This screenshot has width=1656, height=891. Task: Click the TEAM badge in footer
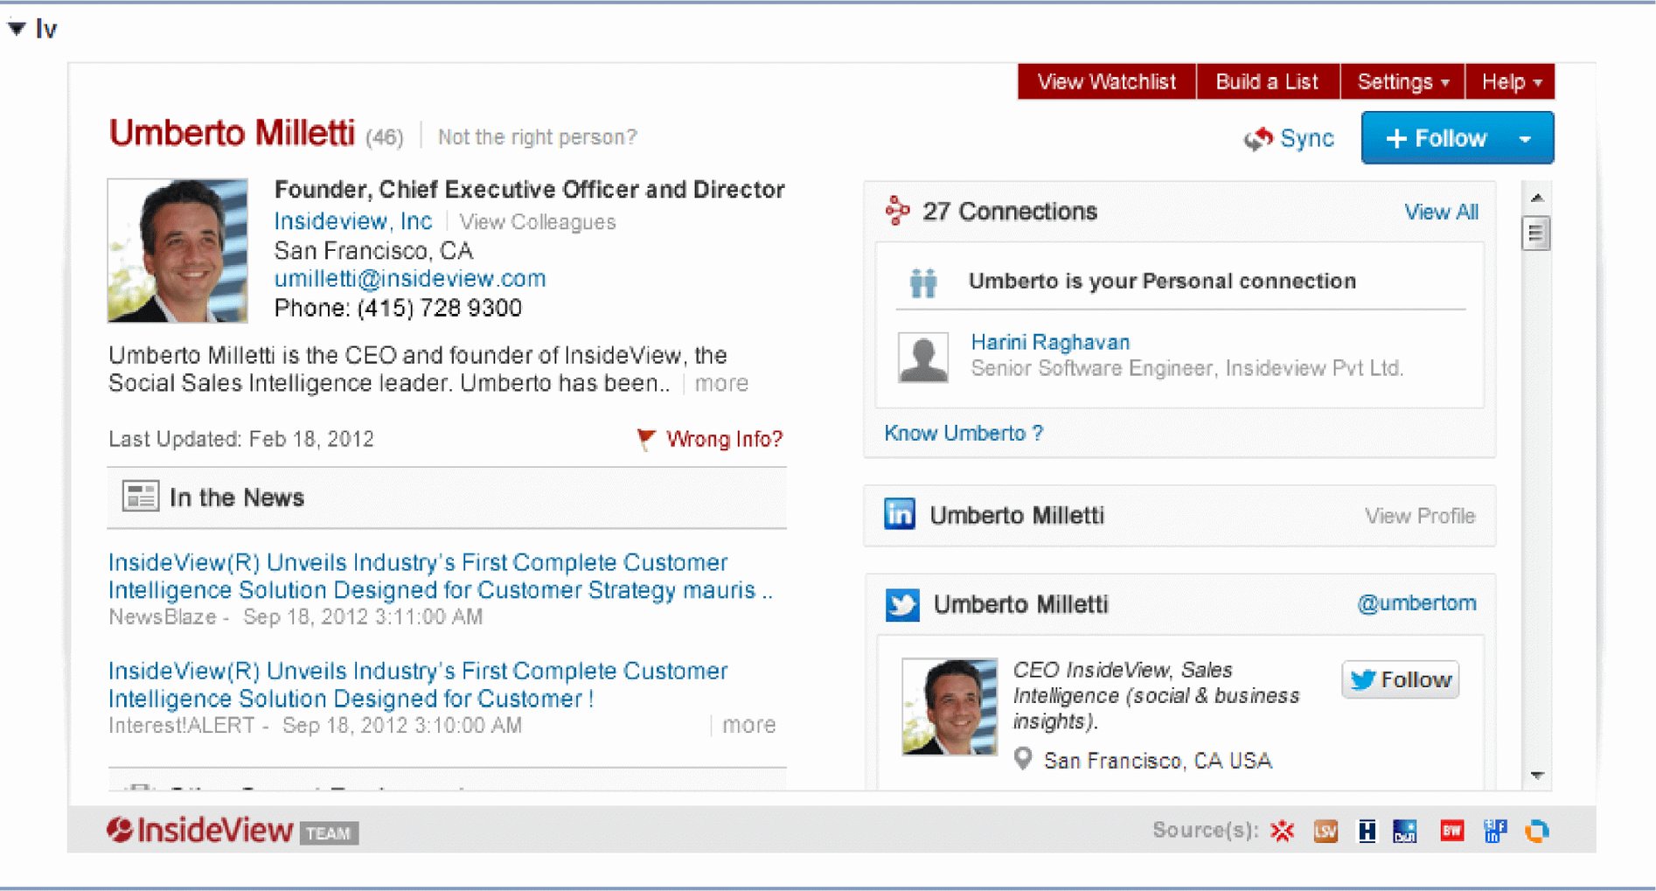329,833
